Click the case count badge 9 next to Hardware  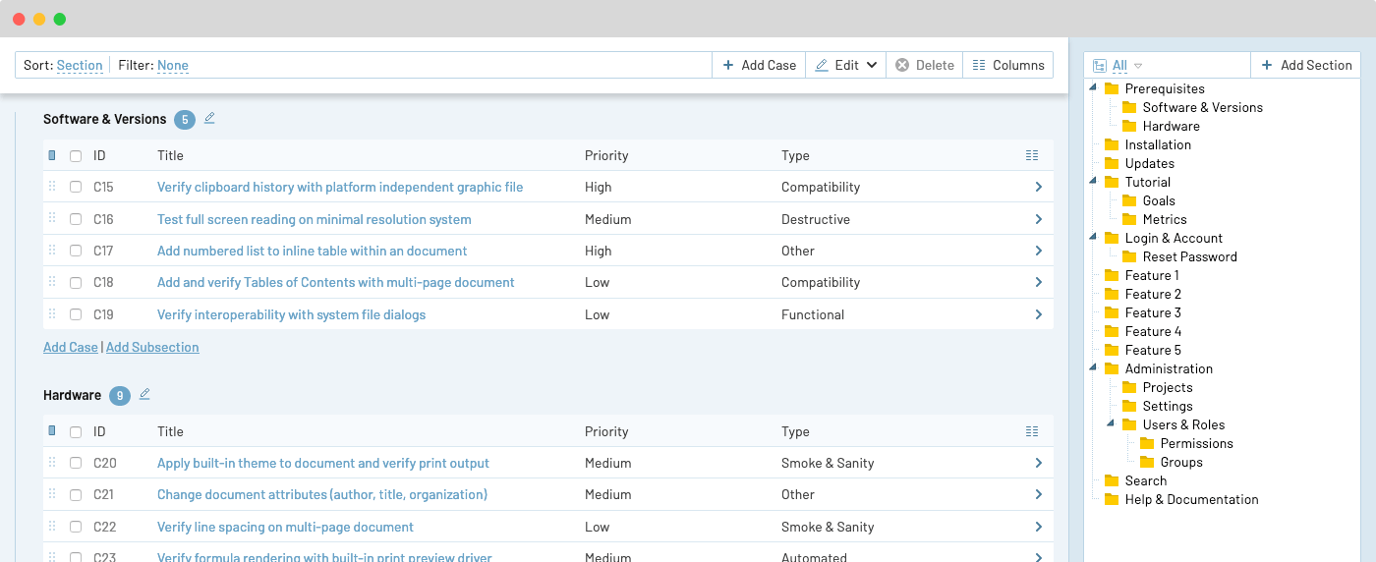[x=120, y=396]
